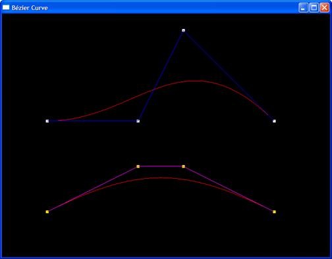Click the descending purple control polygon line
This screenshot has width=332, height=259.
[x=229, y=189]
